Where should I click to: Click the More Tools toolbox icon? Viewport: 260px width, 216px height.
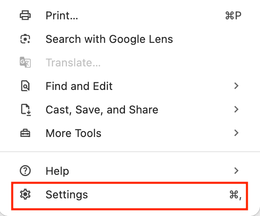(x=25, y=134)
